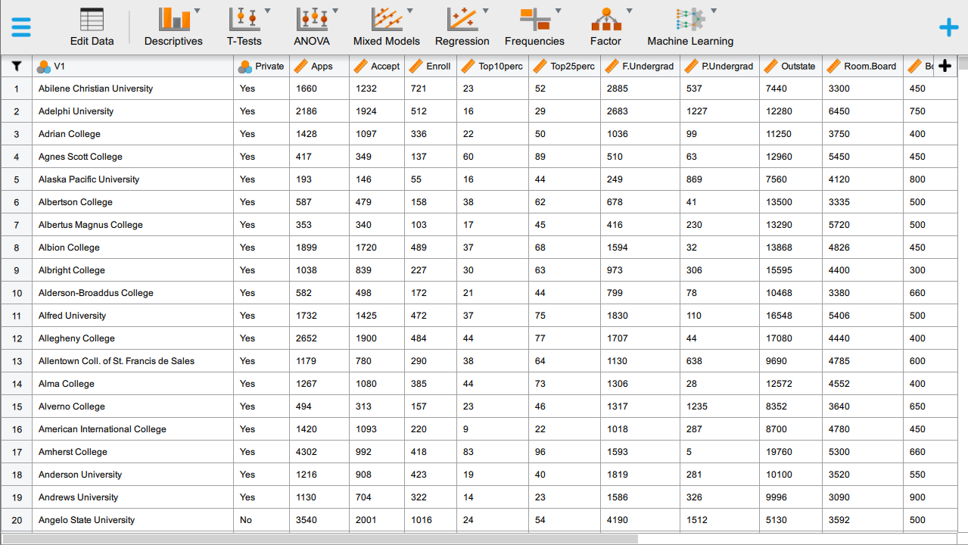
Task: Select the Alaska Pacific University cell
Action: 133,179
